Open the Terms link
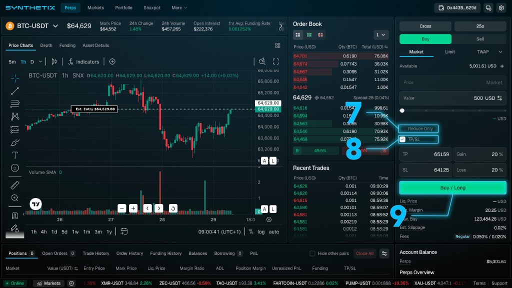 (x=479, y=283)
